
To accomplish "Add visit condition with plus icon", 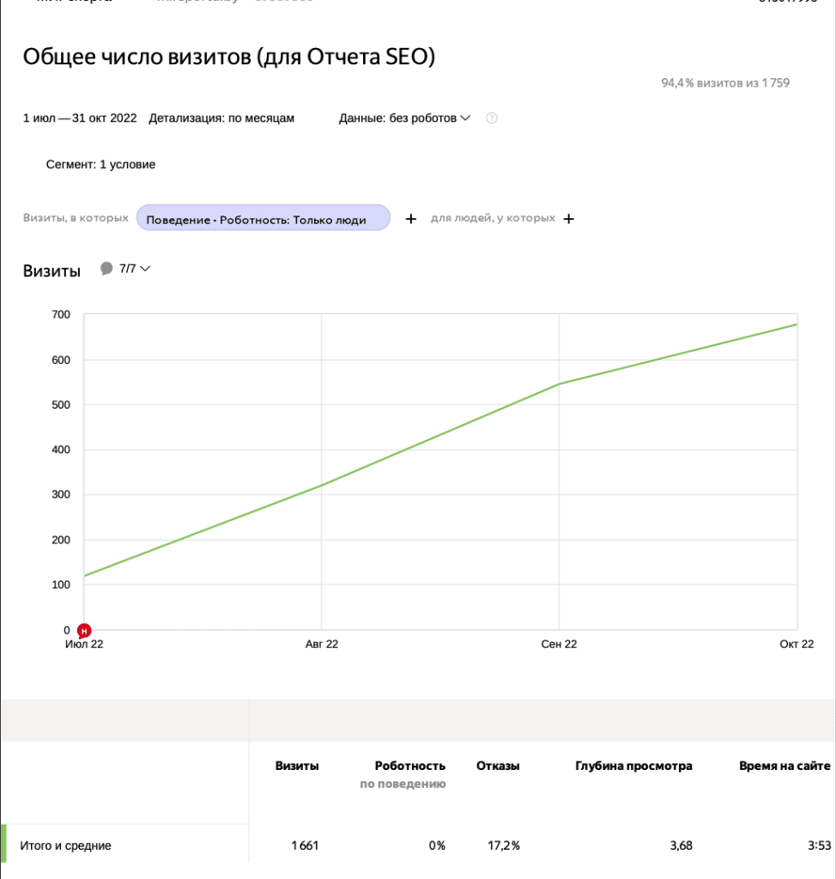I will tap(411, 219).
